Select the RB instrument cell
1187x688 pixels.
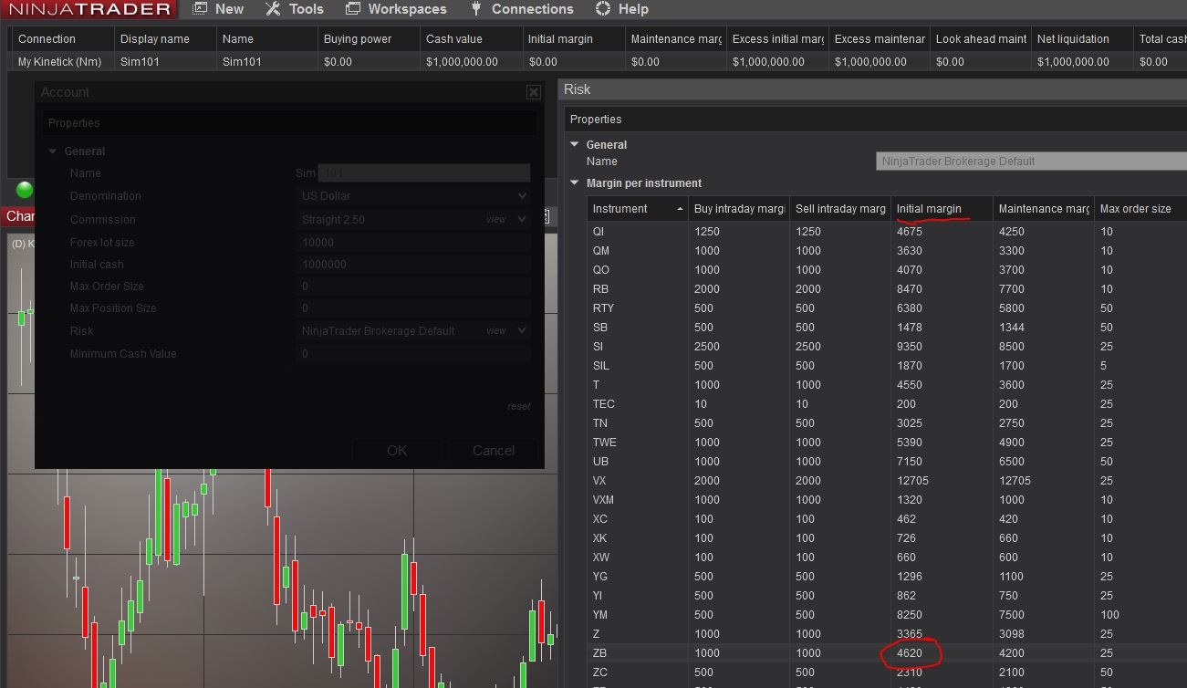(x=638, y=289)
